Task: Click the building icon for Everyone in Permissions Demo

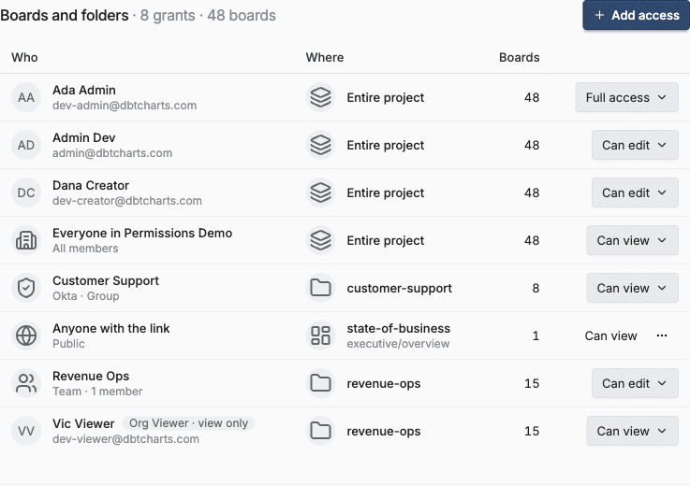Action: tap(26, 240)
